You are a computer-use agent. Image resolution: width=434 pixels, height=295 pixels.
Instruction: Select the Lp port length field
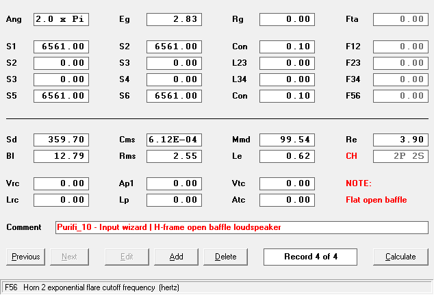pos(174,200)
